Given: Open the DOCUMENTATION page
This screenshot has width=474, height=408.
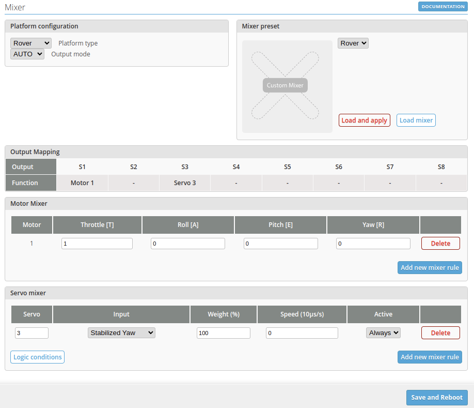Looking at the screenshot, I should coord(443,6).
